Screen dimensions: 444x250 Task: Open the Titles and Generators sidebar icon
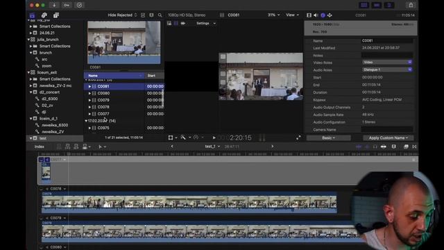tap(56, 15)
